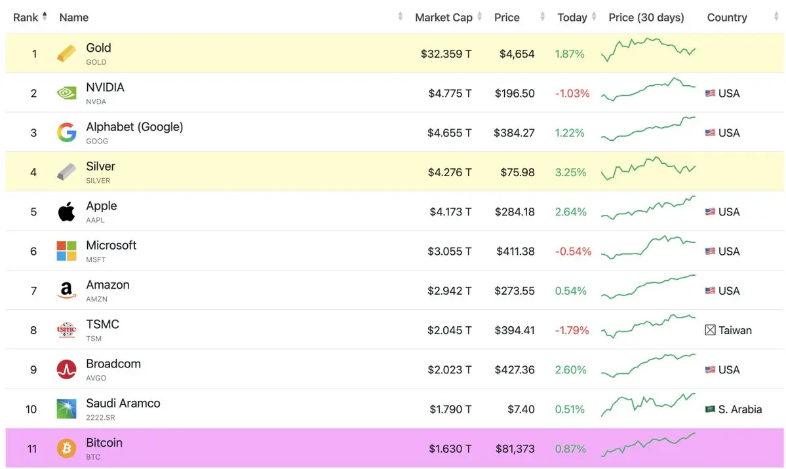The height and width of the screenshot is (469, 786).
Task: Open the Alphabet (Google) link
Action: (x=134, y=127)
